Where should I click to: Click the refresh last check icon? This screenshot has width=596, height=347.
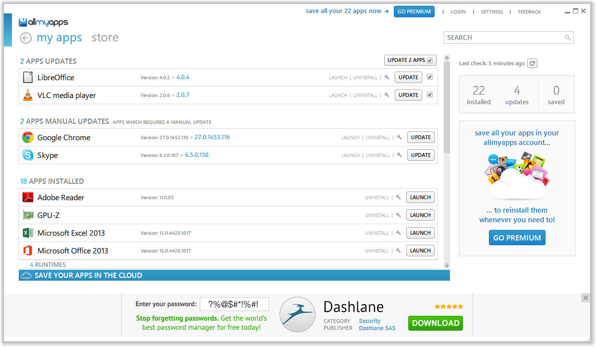532,63
